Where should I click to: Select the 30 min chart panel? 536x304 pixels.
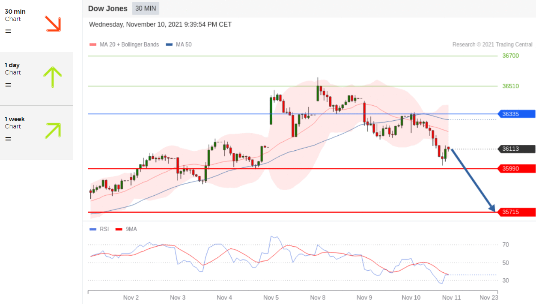point(36,26)
